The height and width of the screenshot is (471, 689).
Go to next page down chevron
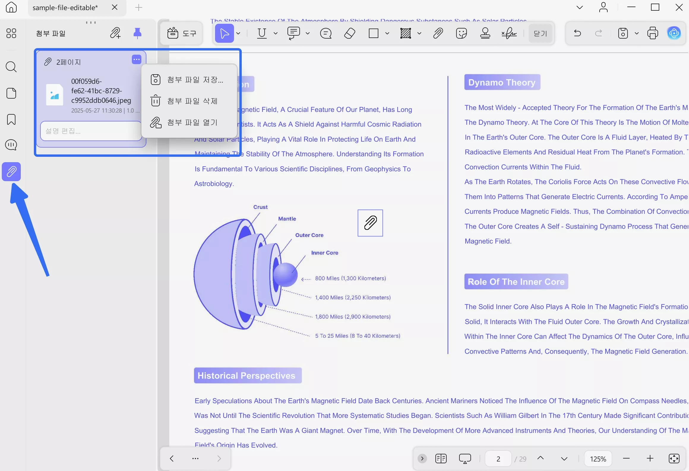point(564,459)
